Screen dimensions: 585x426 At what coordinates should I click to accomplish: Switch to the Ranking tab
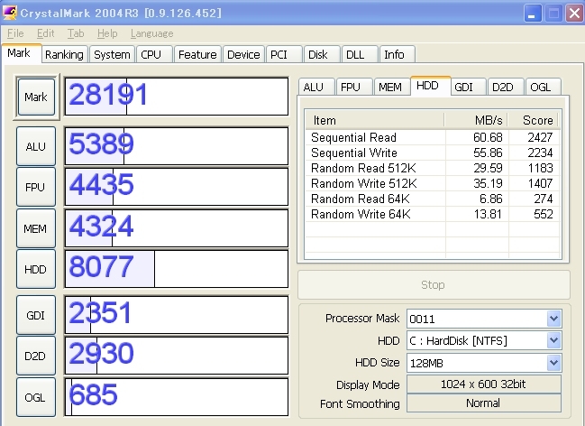(64, 54)
